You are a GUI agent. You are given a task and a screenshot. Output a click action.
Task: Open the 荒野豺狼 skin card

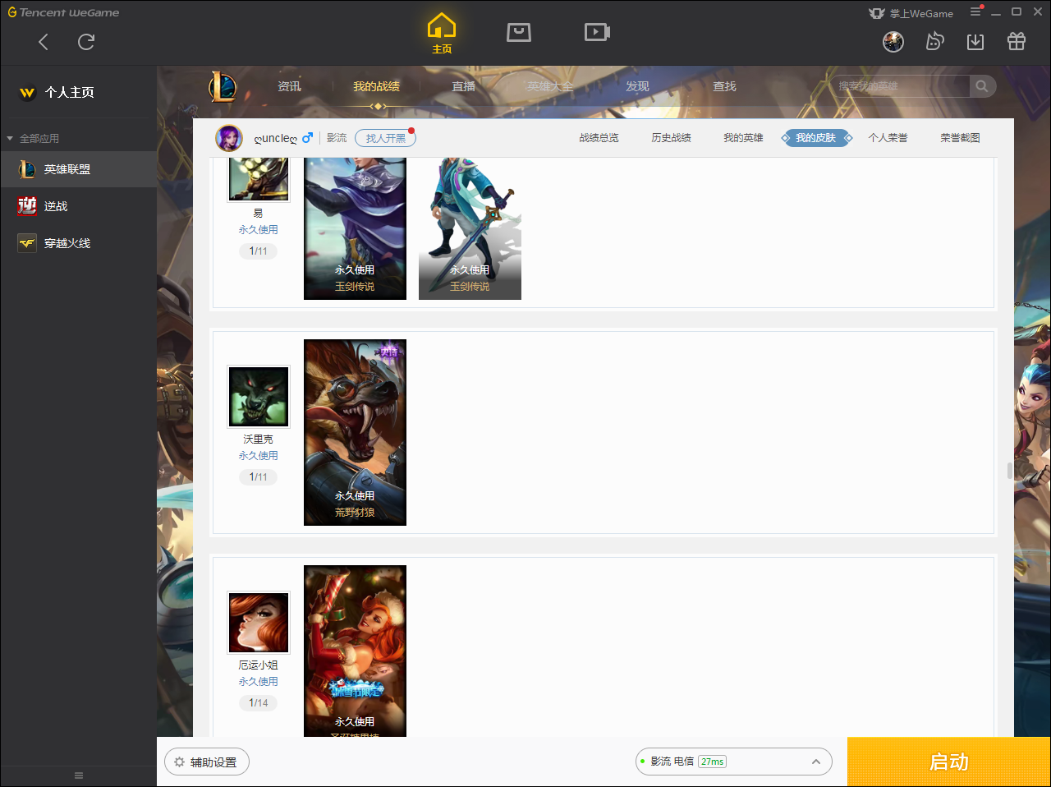[x=355, y=432]
